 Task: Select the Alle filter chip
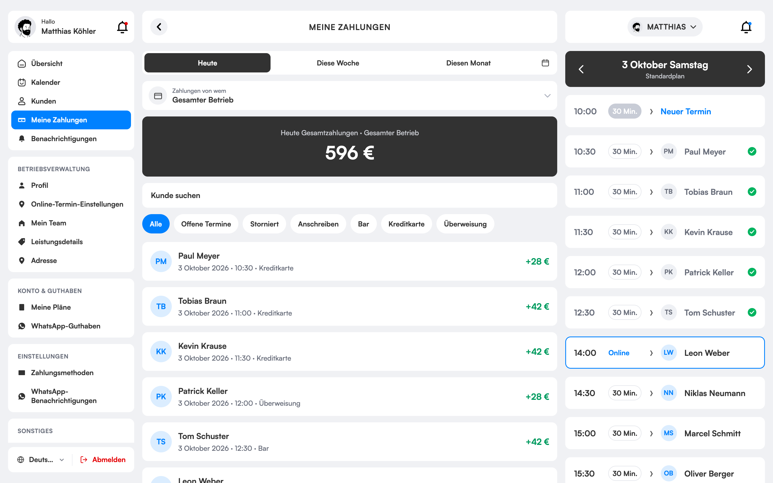click(x=156, y=224)
